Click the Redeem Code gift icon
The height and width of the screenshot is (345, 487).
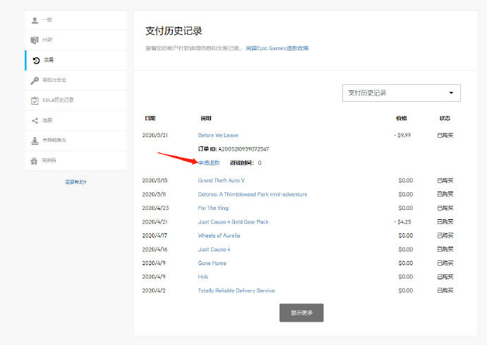point(35,160)
